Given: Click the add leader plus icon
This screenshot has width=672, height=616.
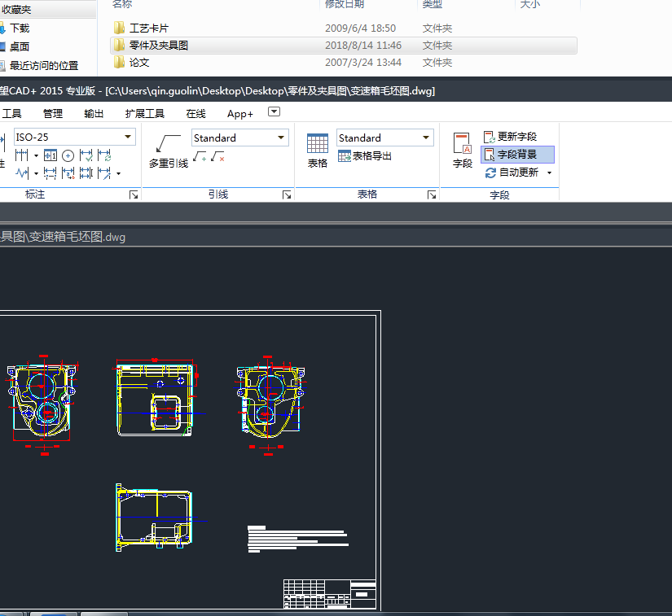Looking at the screenshot, I should [x=200, y=157].
